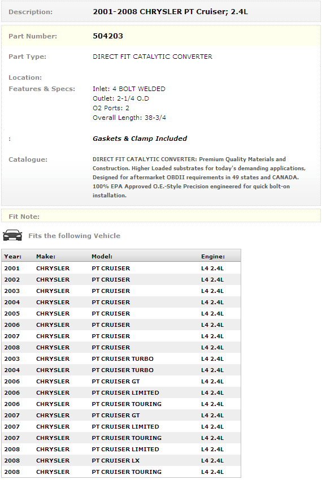This screenshot has height=488, width=322.
Task: Select part number 504203
Action: (x=108, y=36)
